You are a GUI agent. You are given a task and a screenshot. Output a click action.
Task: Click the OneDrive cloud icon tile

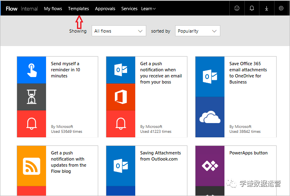coord(210,117)
